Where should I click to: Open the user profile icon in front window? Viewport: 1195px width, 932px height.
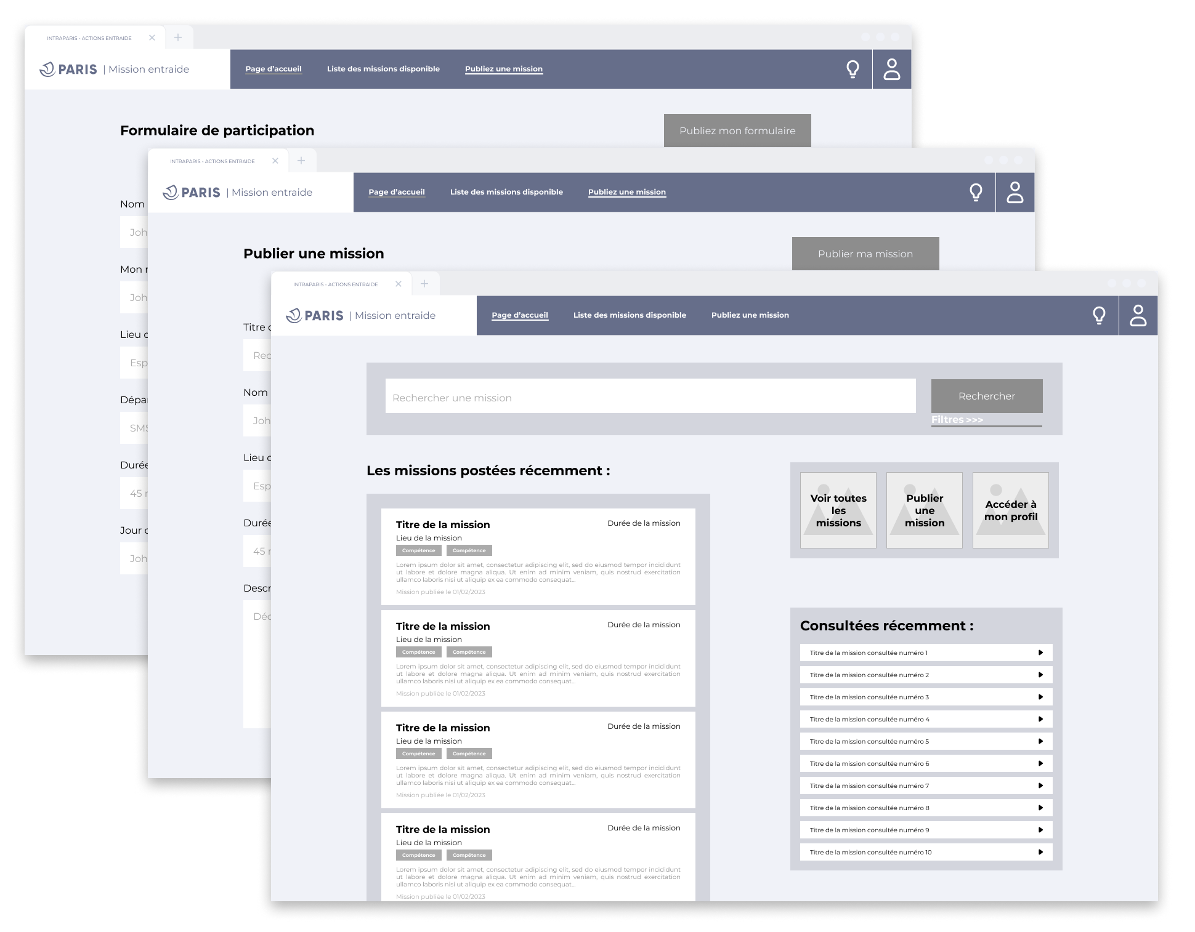[x=1138, y=316]
